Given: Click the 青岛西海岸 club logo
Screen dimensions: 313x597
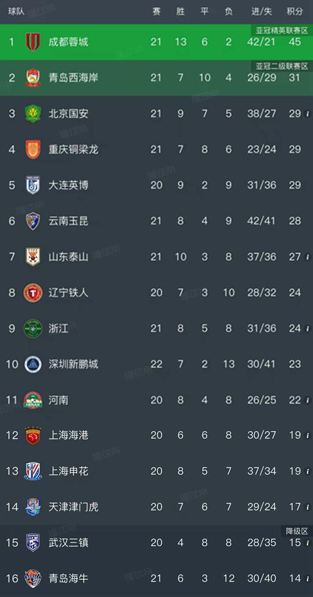Looking at the screenshot, I should tap(33, 78).
